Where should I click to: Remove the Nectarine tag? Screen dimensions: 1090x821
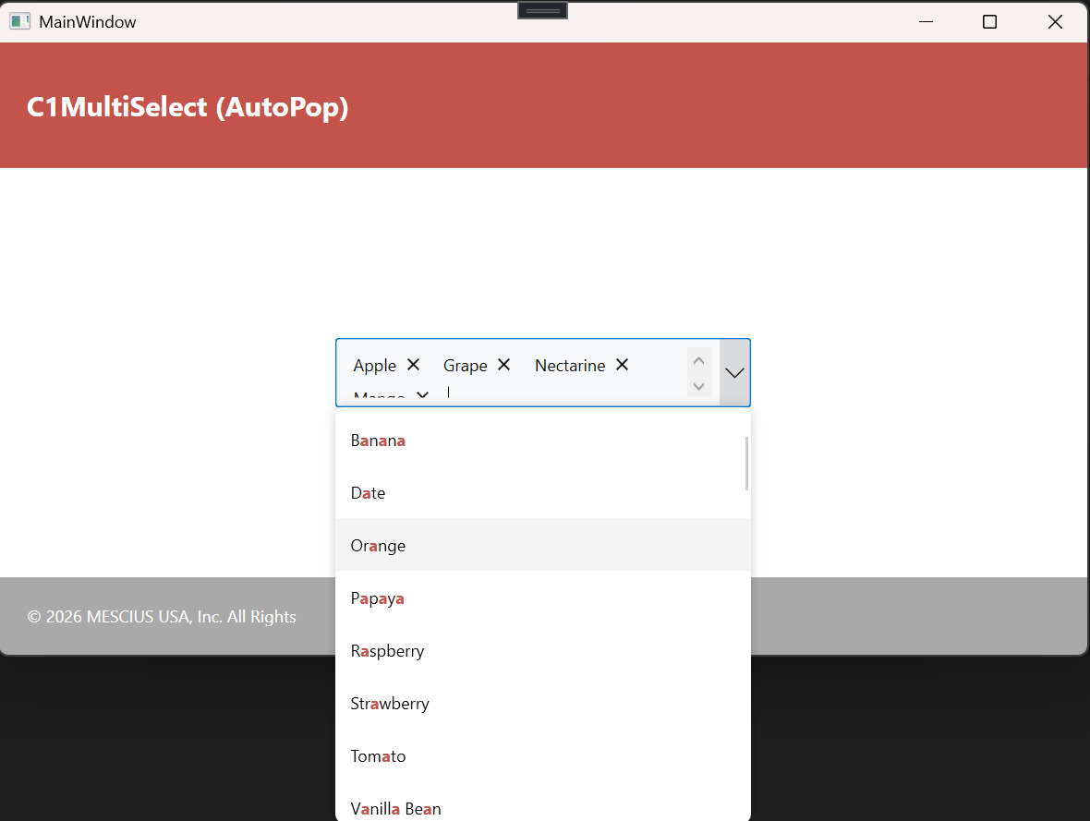pos(623,365)
